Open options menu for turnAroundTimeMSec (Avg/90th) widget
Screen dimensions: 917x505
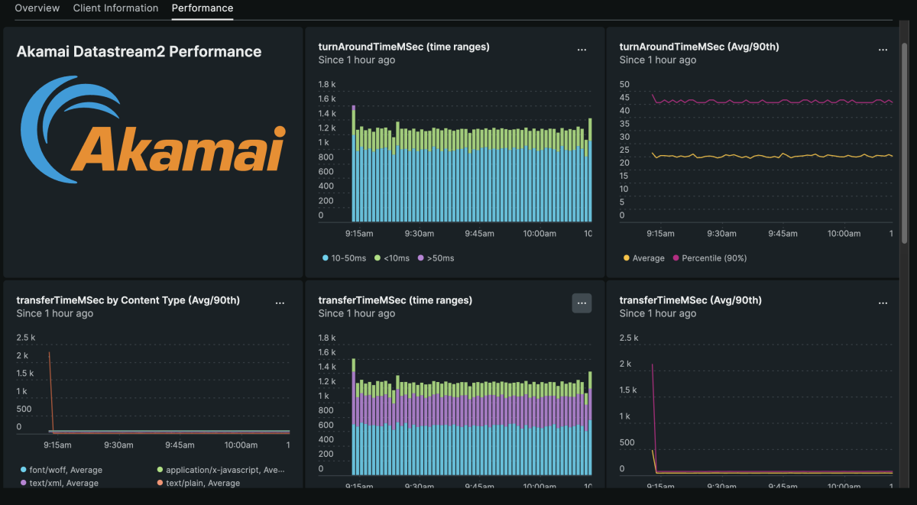point(883,50)
